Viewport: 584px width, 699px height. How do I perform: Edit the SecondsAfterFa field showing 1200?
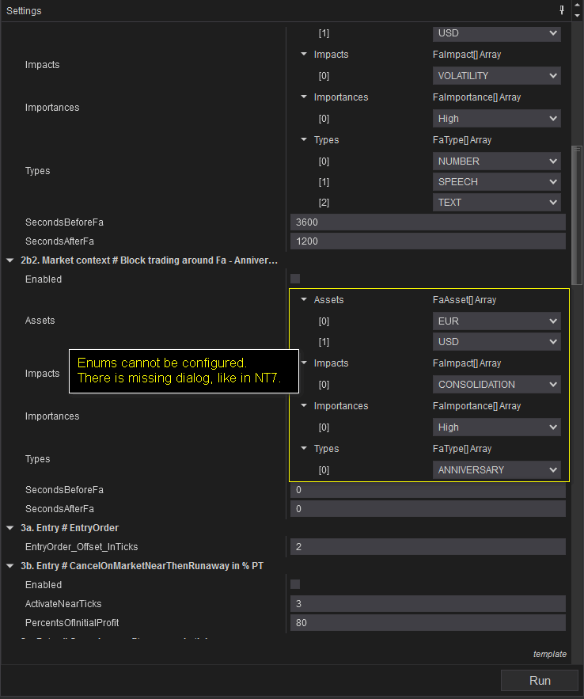tap(427, 241)
